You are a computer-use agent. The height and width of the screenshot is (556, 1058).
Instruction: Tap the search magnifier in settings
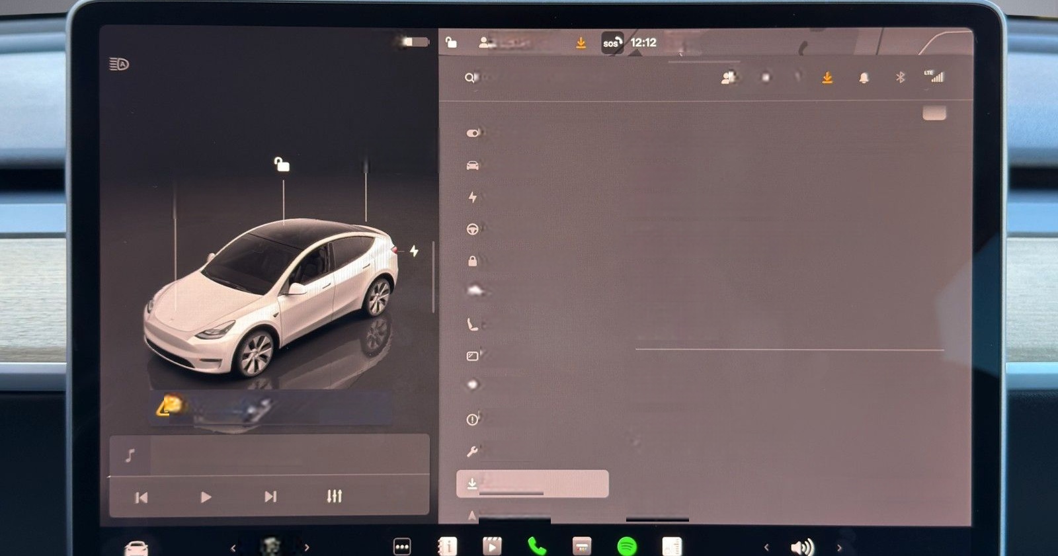(x=469, y=77)
